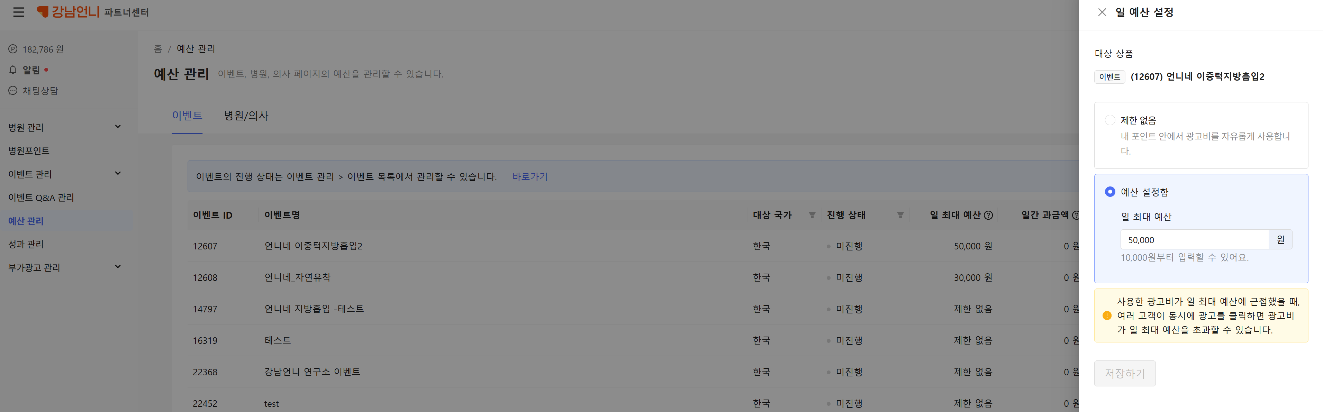This screenshot has width=1323, height=412.
Task: Click the 진행 상태 filter icon
Action: [x=900, y=215]
